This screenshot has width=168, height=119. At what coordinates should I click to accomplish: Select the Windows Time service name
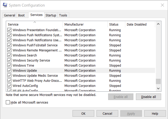(23, 65)
